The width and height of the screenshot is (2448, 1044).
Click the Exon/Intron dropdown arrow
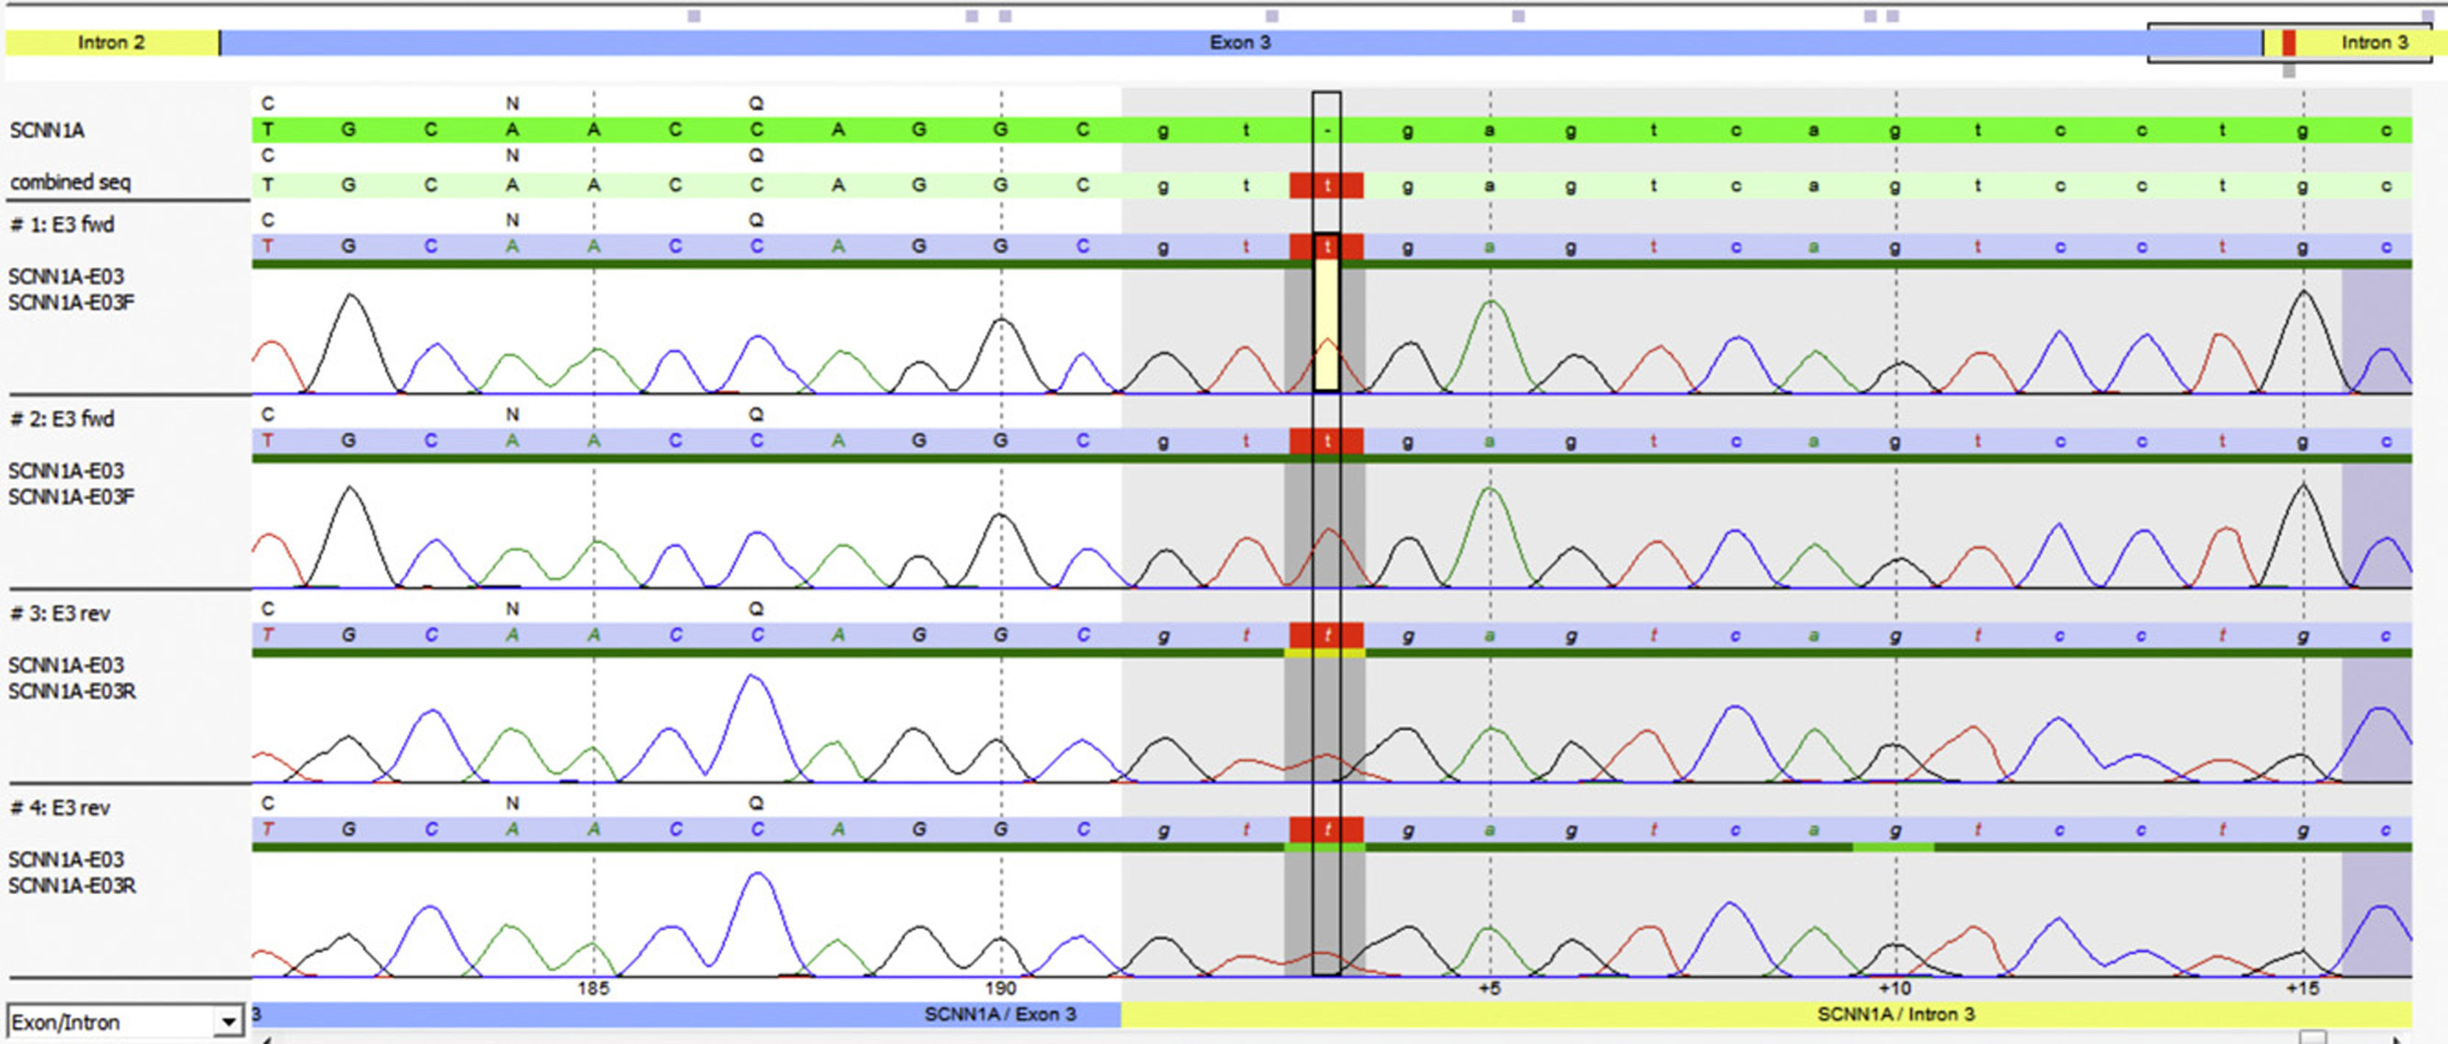coord(228,1022)
